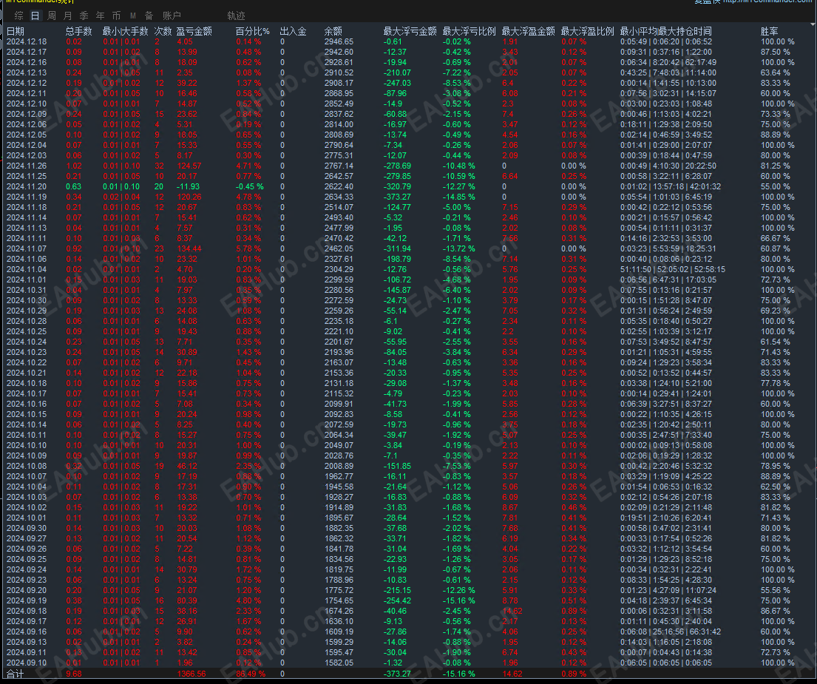Click total lots value 9.68
817x684 pixels.
click(74, 674)
